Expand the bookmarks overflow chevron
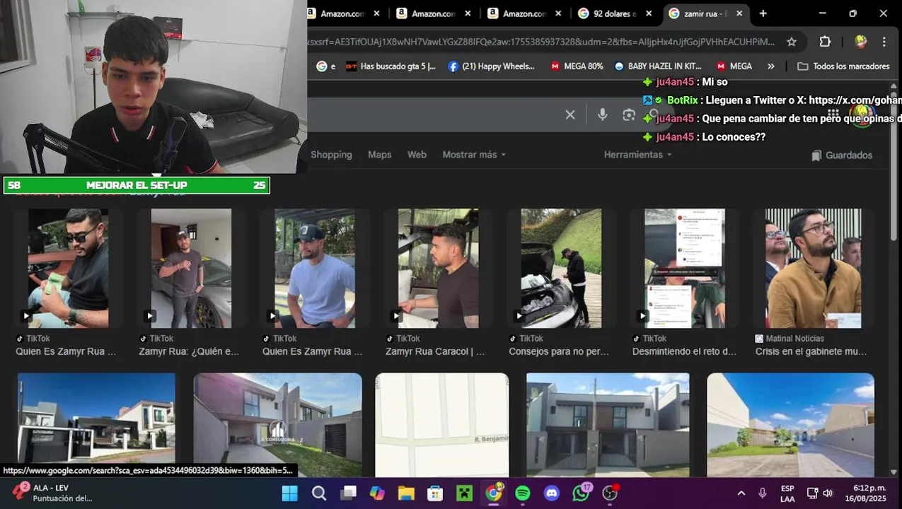The image size is (902, 509). 771,66
